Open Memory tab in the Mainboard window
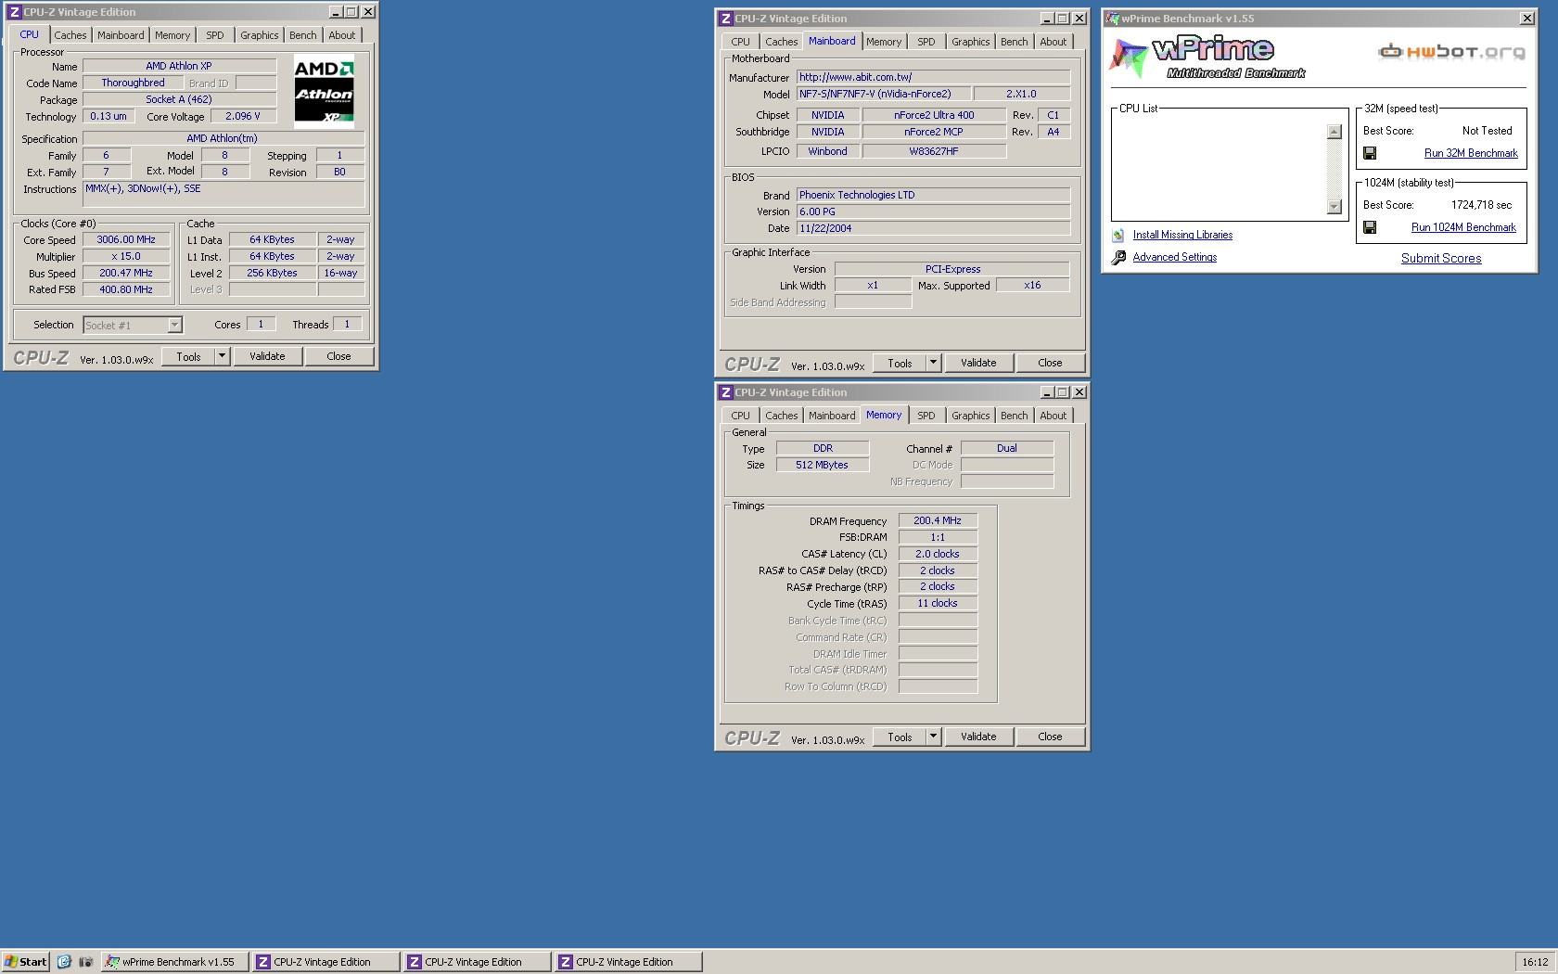This screenshot has width=1558, height=974. (884, 42)
